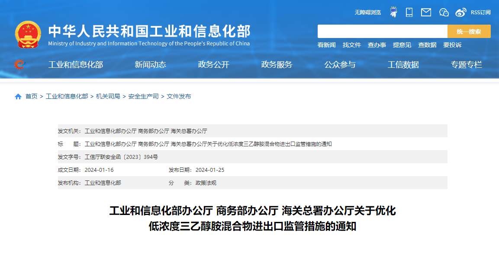Open 无障碍浏览 accessibility mode
This screenshot has height=259, width=499.
coord(367,13)
